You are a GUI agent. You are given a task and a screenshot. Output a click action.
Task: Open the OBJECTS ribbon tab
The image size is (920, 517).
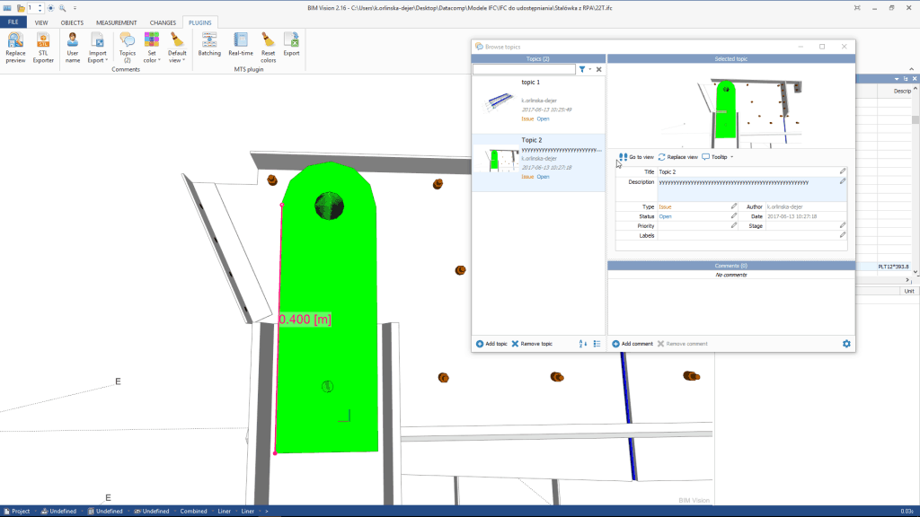(x=72, y=22)
